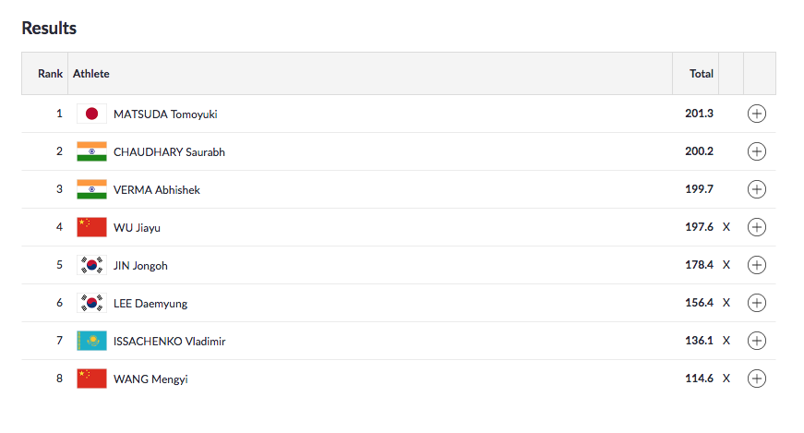Click Japan flag next to MATSUDA

(91, 114)
